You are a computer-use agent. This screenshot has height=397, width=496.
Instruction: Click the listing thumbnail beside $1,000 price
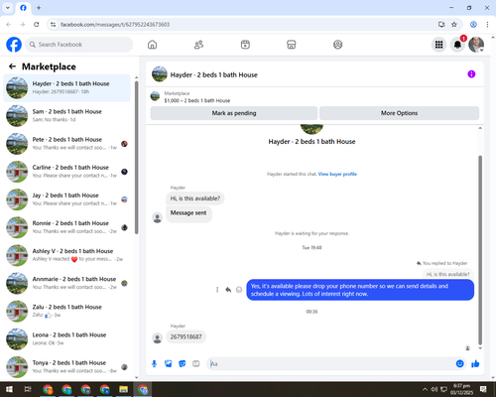point(155,96)
